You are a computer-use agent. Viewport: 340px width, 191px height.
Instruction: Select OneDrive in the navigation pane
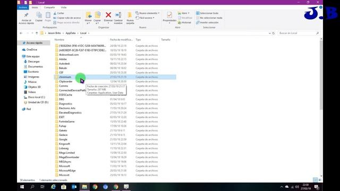32,49
